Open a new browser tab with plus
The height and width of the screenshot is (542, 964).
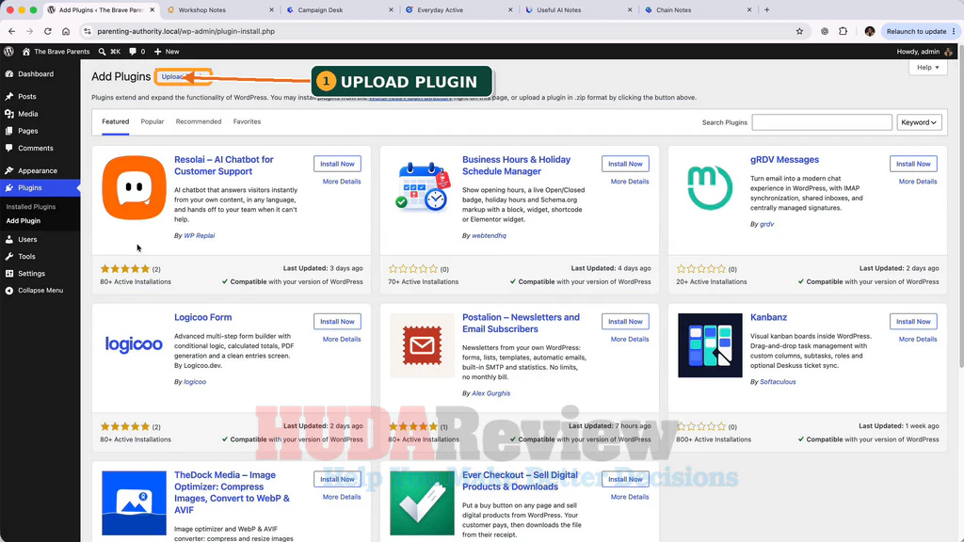(x=766, y=9)
